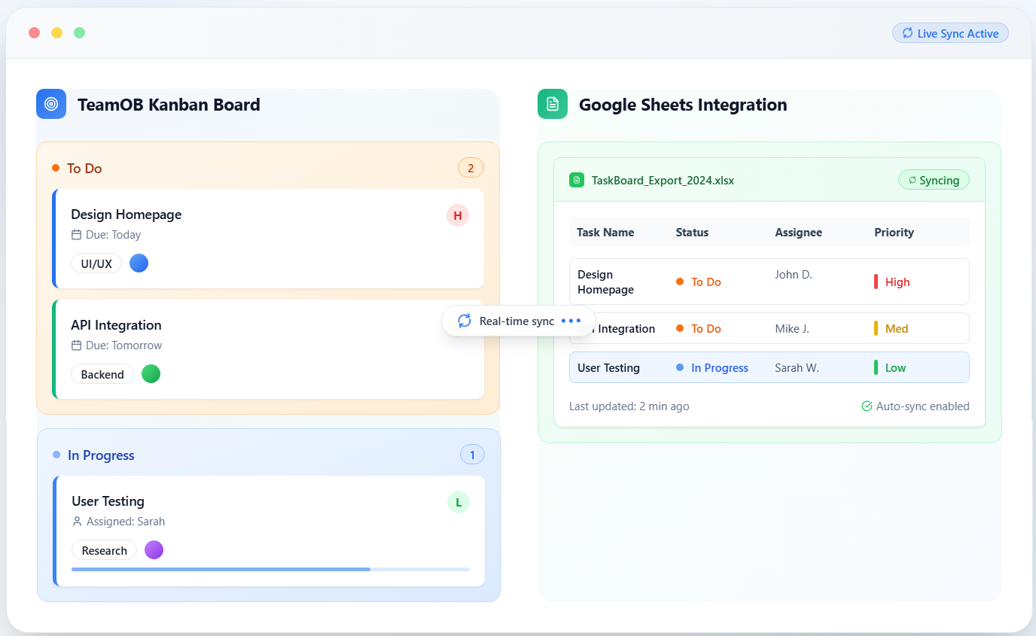The image size is (1036, 636).
Task: Click the three dots on Real-time sync pill
Action: pos(571,321)
